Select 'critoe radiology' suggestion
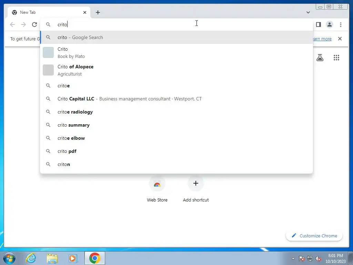Screen dimensions: 353x265 [176, 112]
